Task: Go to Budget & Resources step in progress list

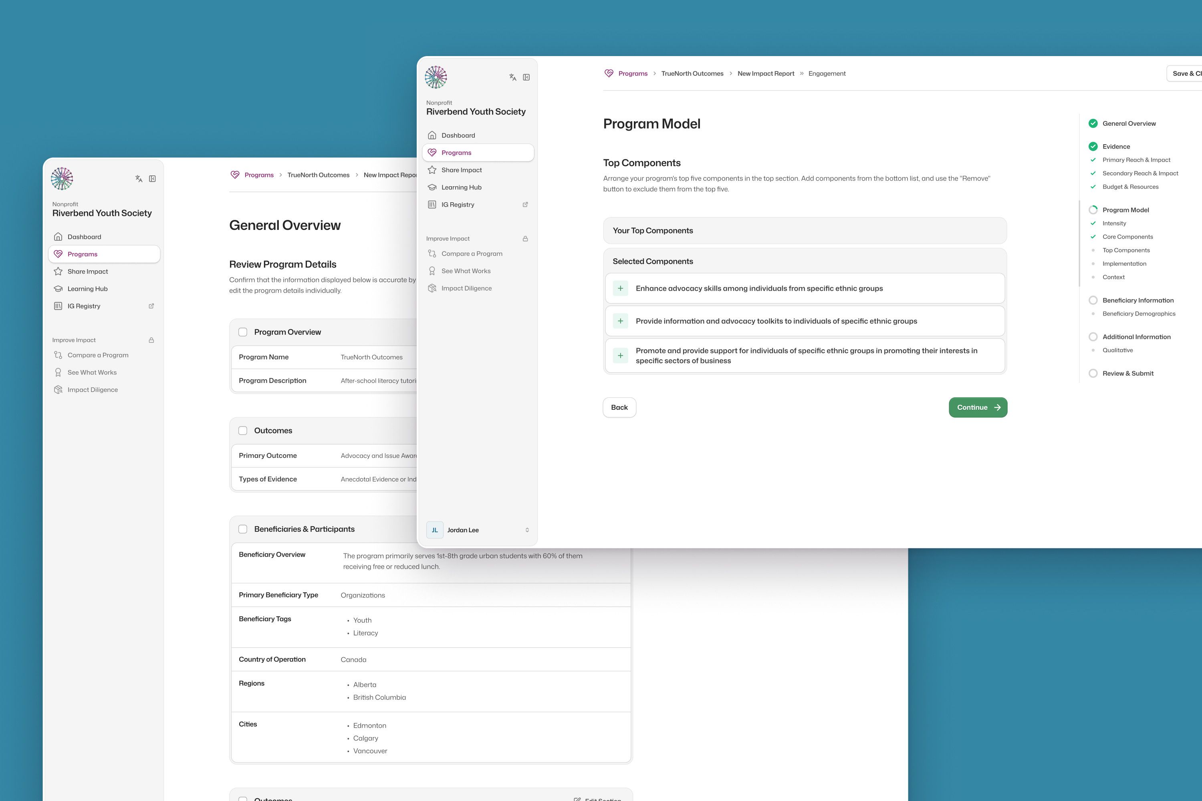Action: (1130, 187)
